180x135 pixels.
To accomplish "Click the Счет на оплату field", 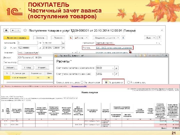I will (x=35, y=62).
